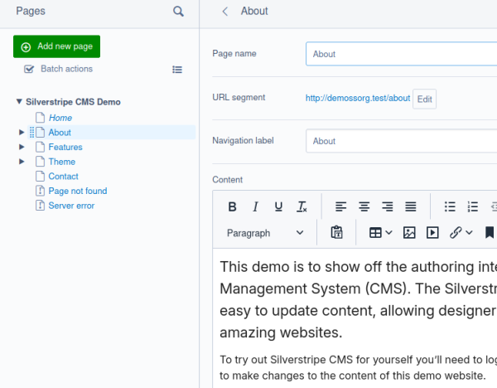Align text right
Viewport: 497px width, 388px height.
coord(388,206)
